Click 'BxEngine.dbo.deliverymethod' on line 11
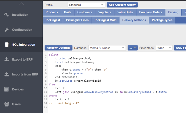This screenshot has width=186, height=113. point(92,92)
